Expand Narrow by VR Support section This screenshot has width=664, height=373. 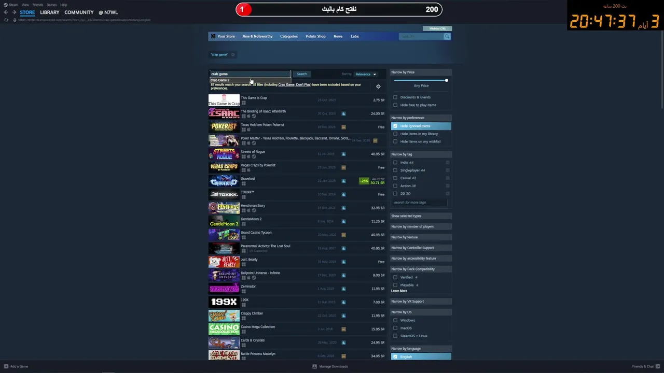[421, 302]
